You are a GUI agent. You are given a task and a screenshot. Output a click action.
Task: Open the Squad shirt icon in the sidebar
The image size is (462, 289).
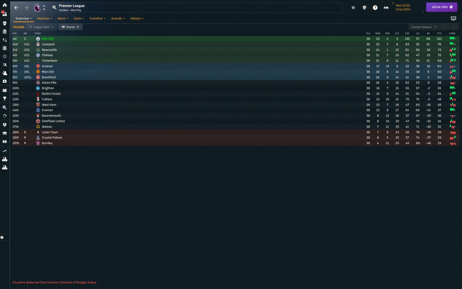pyautogui.click(x=5, y=23)
